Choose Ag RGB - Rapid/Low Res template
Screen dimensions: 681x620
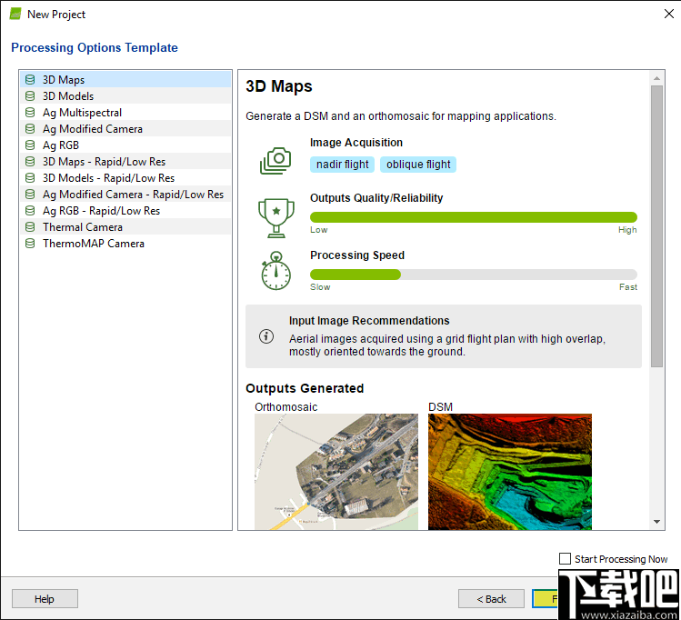[x=125, y=211]
